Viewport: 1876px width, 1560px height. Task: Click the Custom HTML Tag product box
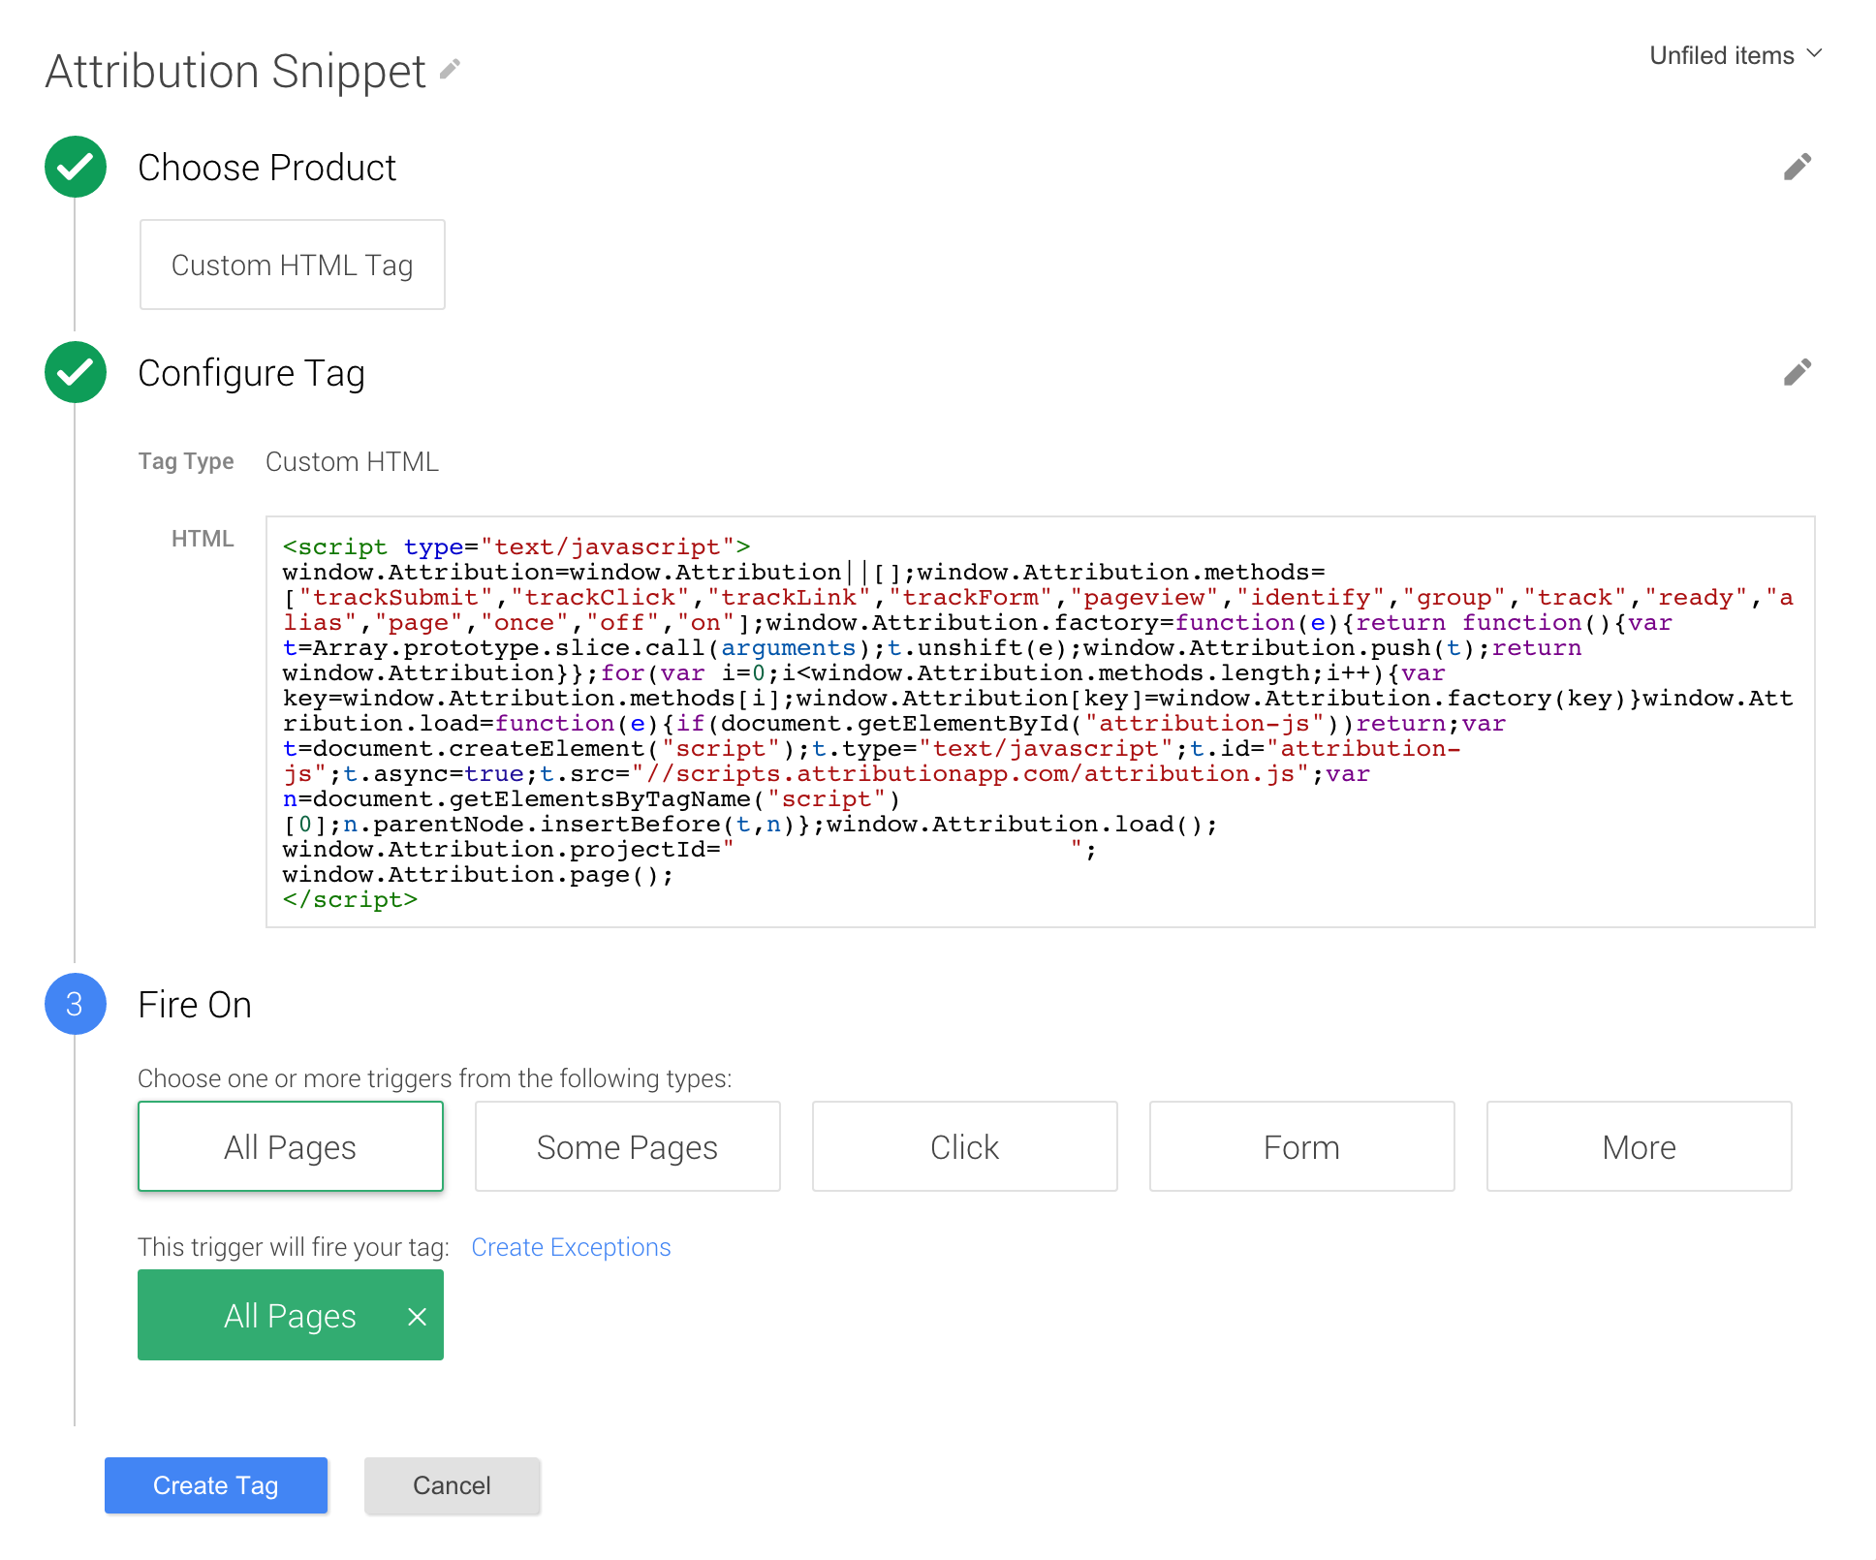(292, 265)
